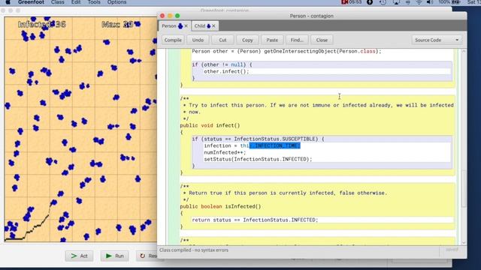This screenshot has height=270, width=481.
Task: Click 'public boolean isInfected()' method header
Action: click(x=220, y=207)
